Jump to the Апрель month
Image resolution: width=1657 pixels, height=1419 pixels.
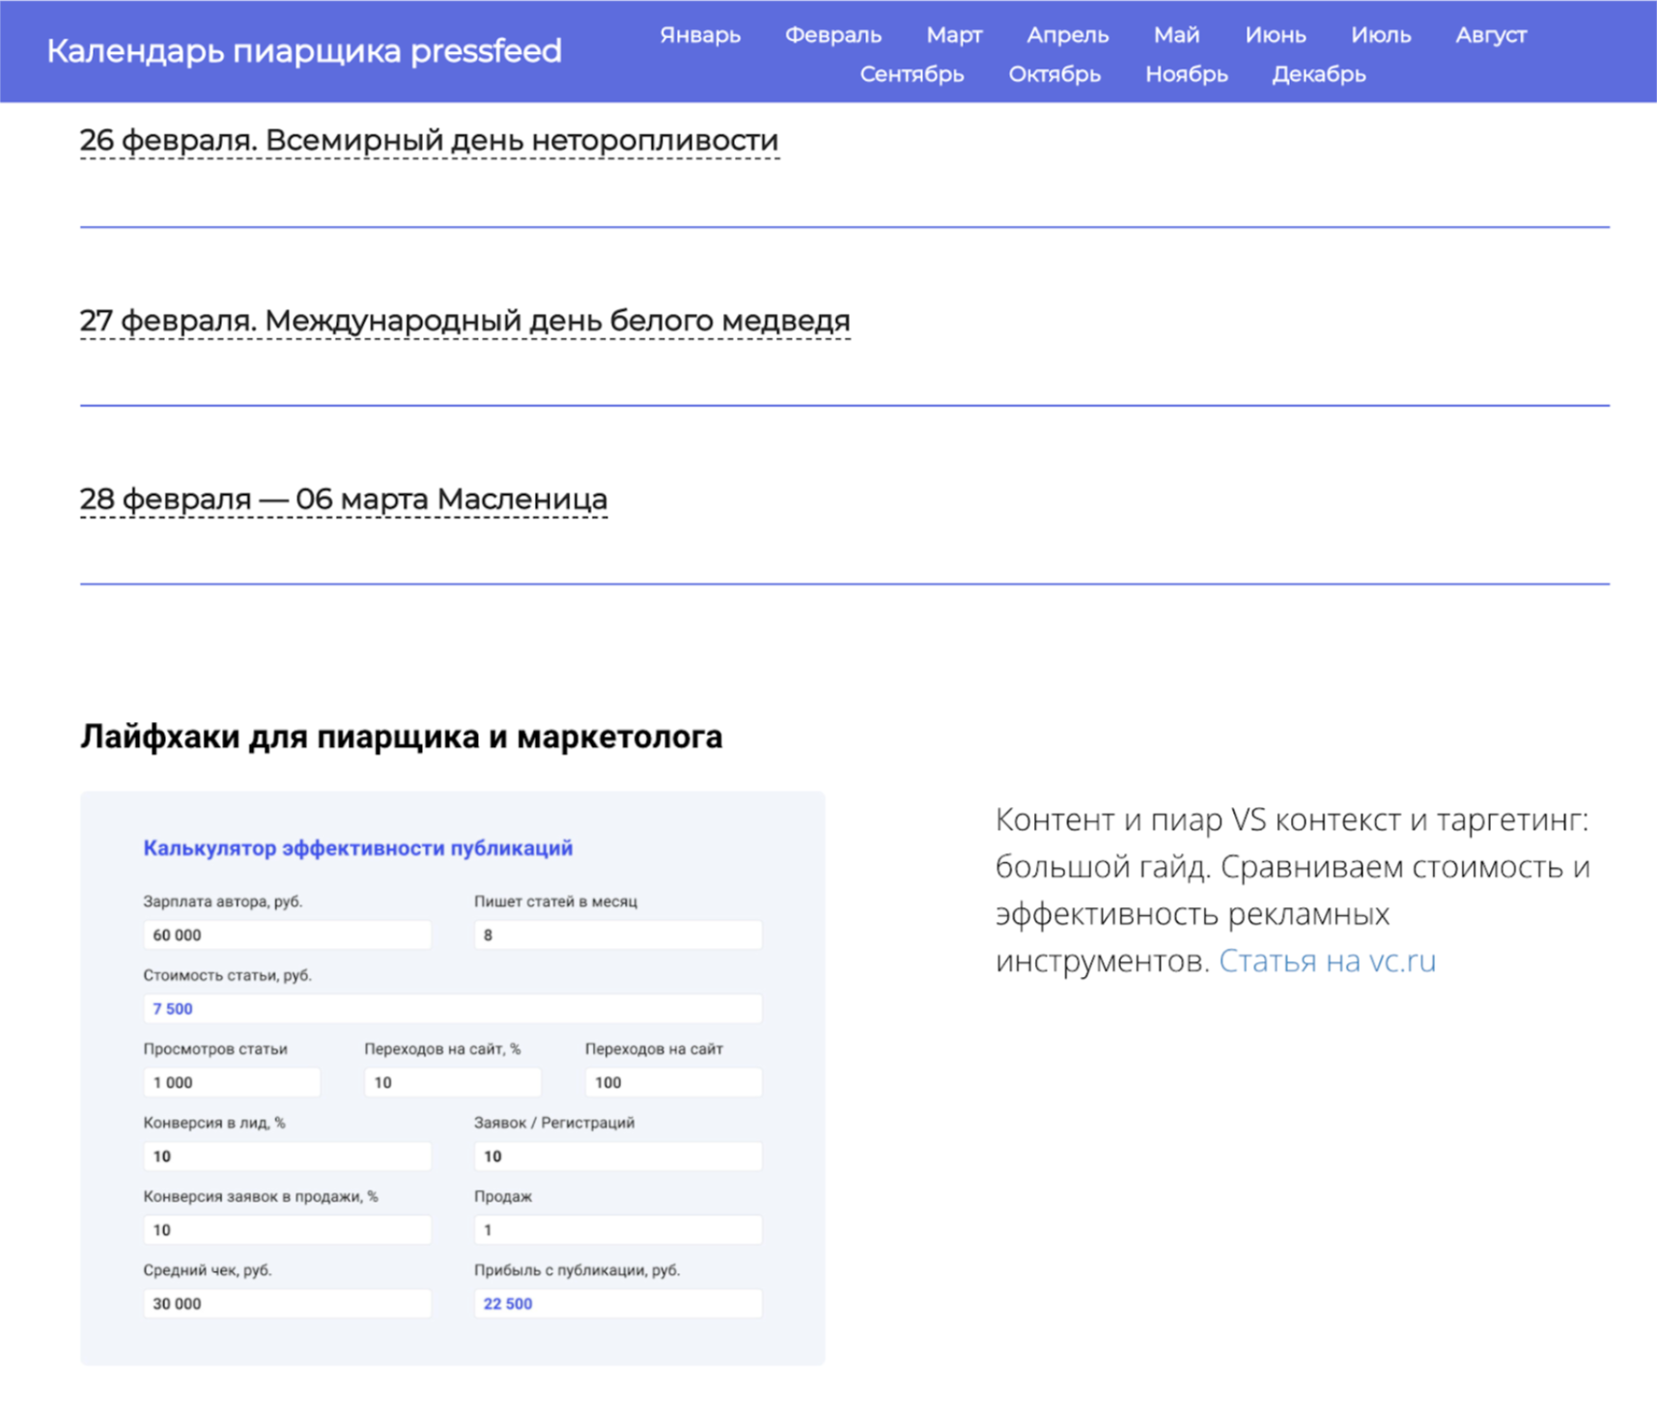[1067, 36]
